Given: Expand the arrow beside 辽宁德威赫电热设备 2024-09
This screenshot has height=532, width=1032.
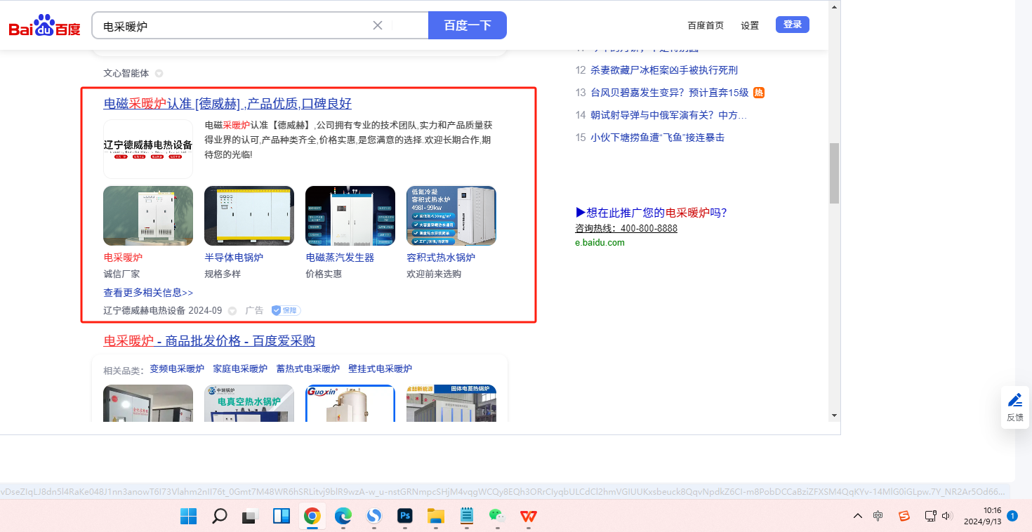Looking at the screenshot, I should 232,311.
